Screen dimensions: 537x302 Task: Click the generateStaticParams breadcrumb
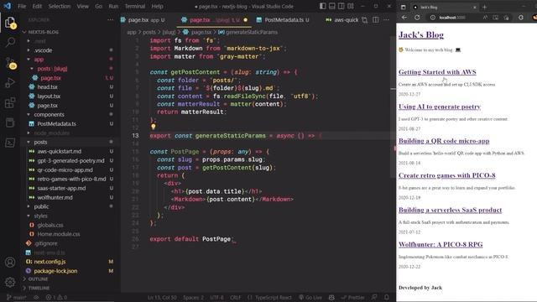pos(252,32)
